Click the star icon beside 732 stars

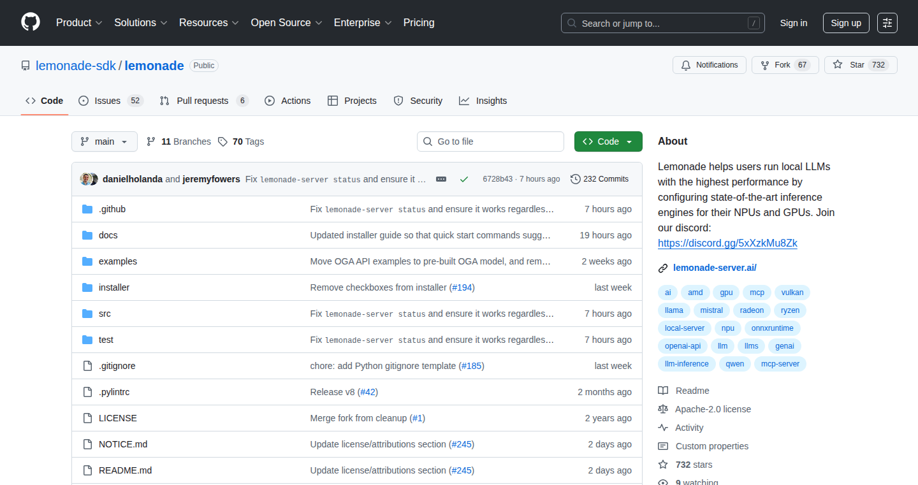point(663,465)
